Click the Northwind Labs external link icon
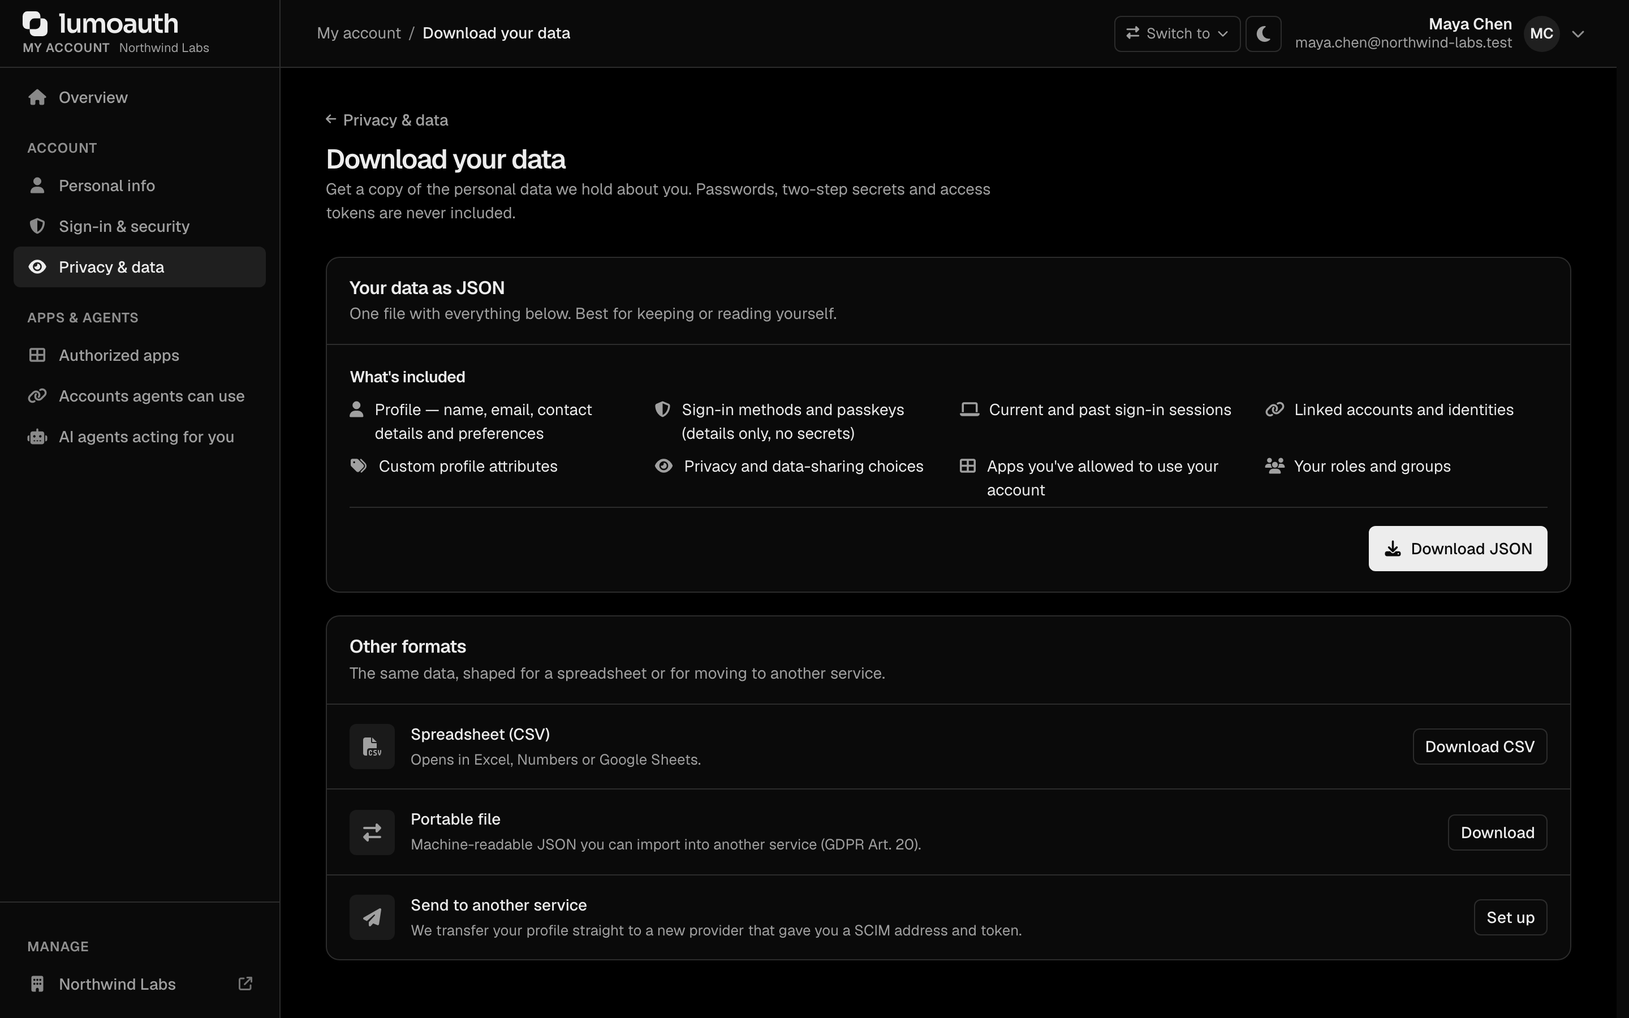Image resolution: width=1629 pixels, height=1018 pixels. tap(245, 984)
